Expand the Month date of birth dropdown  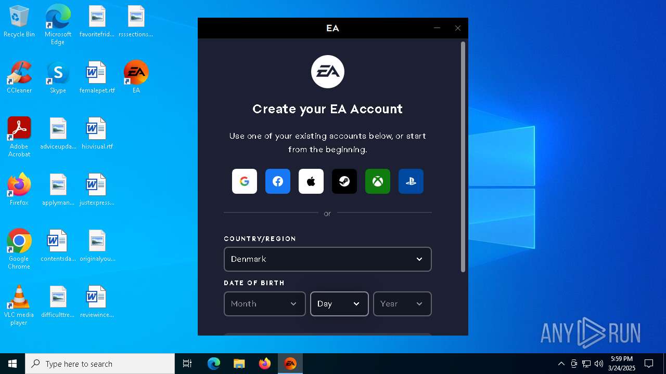click(x=265, y=304)
